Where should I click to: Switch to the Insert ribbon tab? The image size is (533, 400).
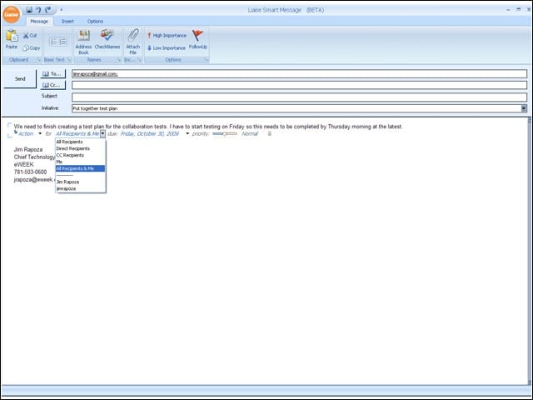[x=67, y=21]
